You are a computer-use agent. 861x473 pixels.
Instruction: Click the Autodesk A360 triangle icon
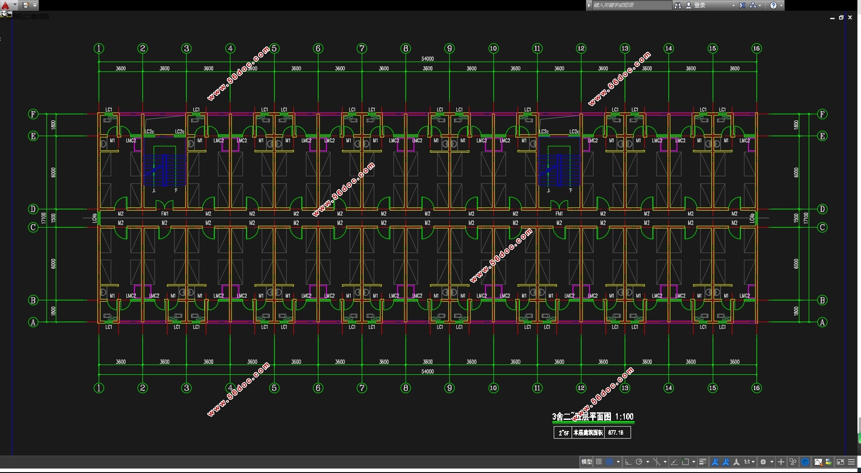(753, 5)
